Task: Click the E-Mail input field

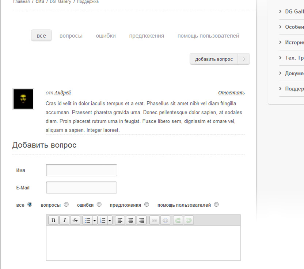Action: [81, 187]
